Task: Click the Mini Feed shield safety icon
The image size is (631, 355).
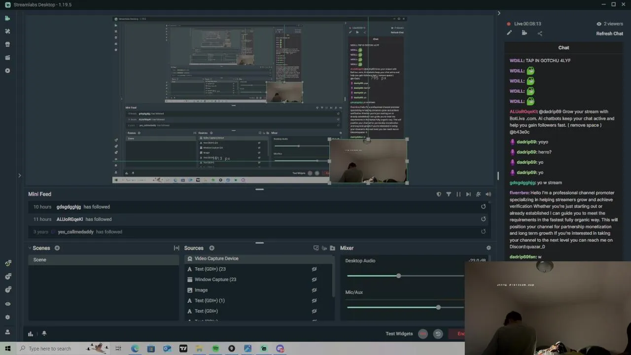Action: pyautogui.click(x=439, y=194)
